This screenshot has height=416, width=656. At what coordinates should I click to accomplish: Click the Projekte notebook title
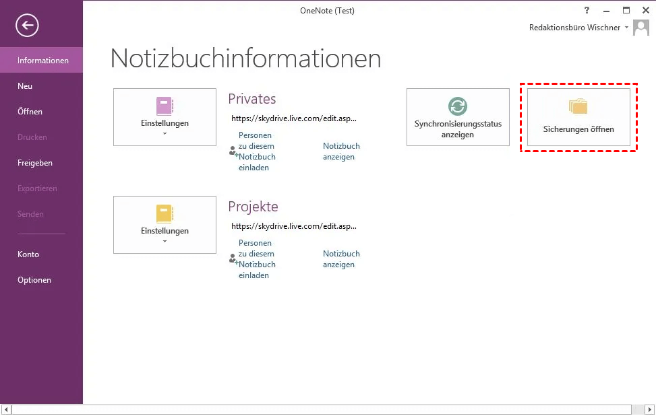pos(253,207)
